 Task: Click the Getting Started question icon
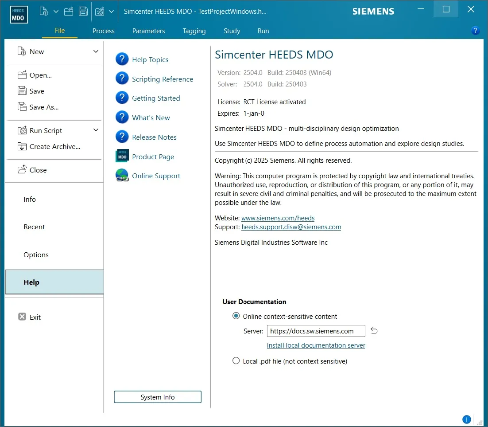click(x=122, y=98)
